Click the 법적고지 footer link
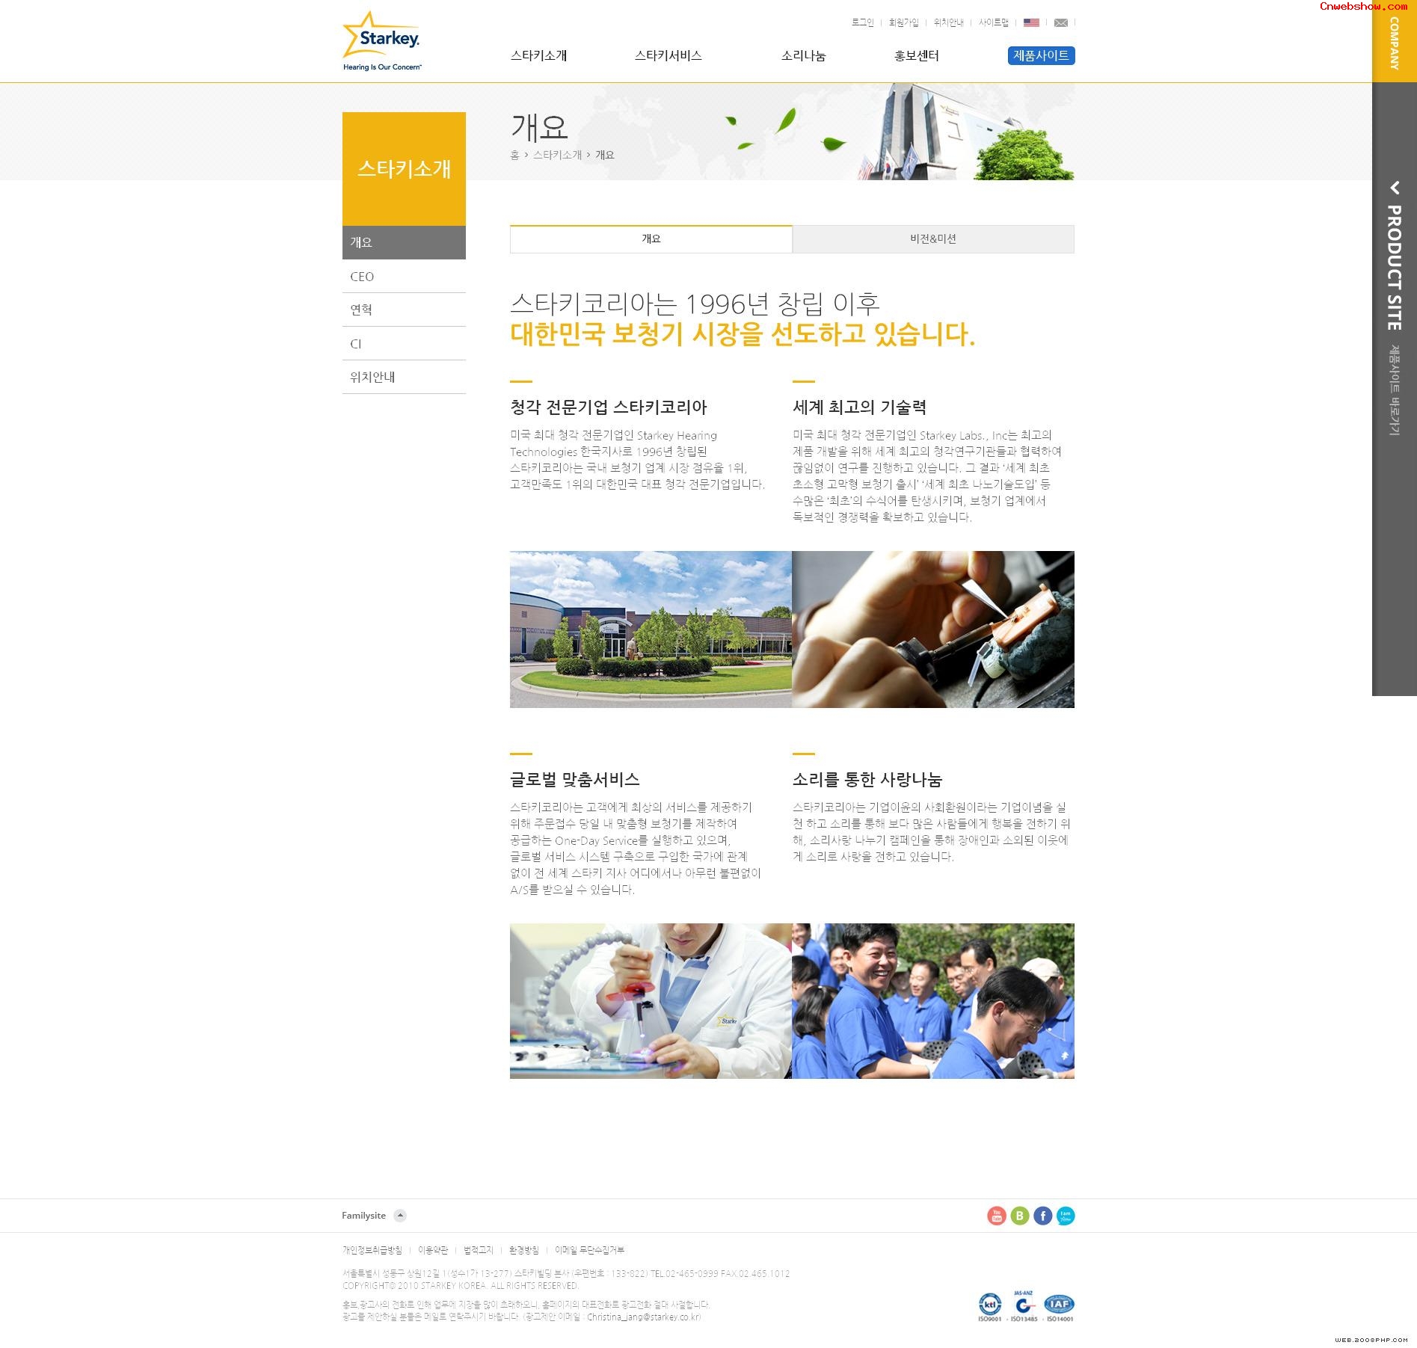This screenshot has width=1417, height=1348. [x=479, y=1250]
